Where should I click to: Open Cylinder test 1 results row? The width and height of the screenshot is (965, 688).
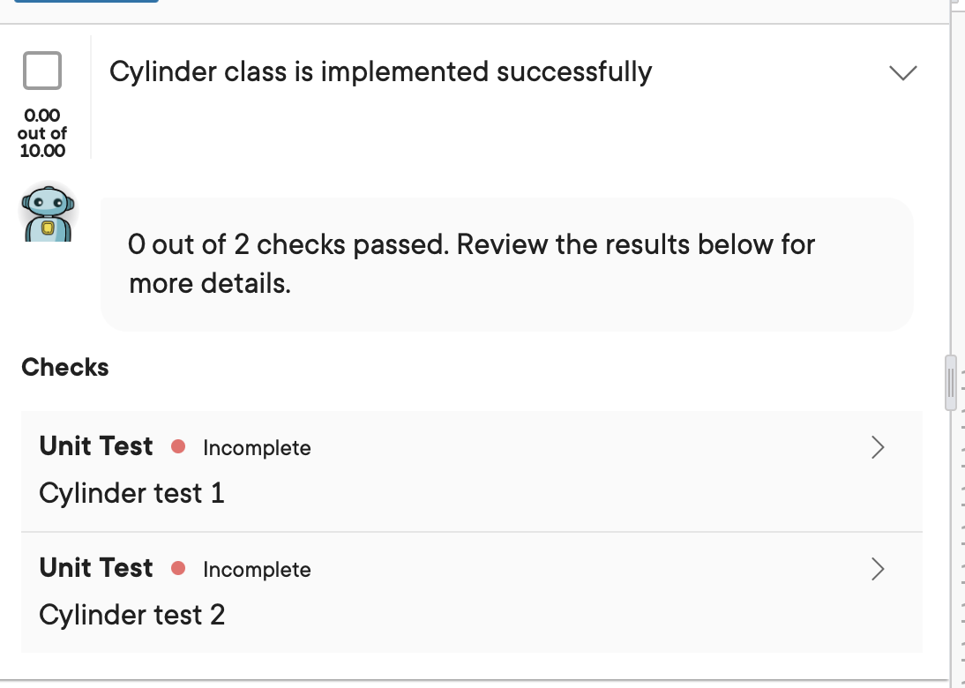471,470
